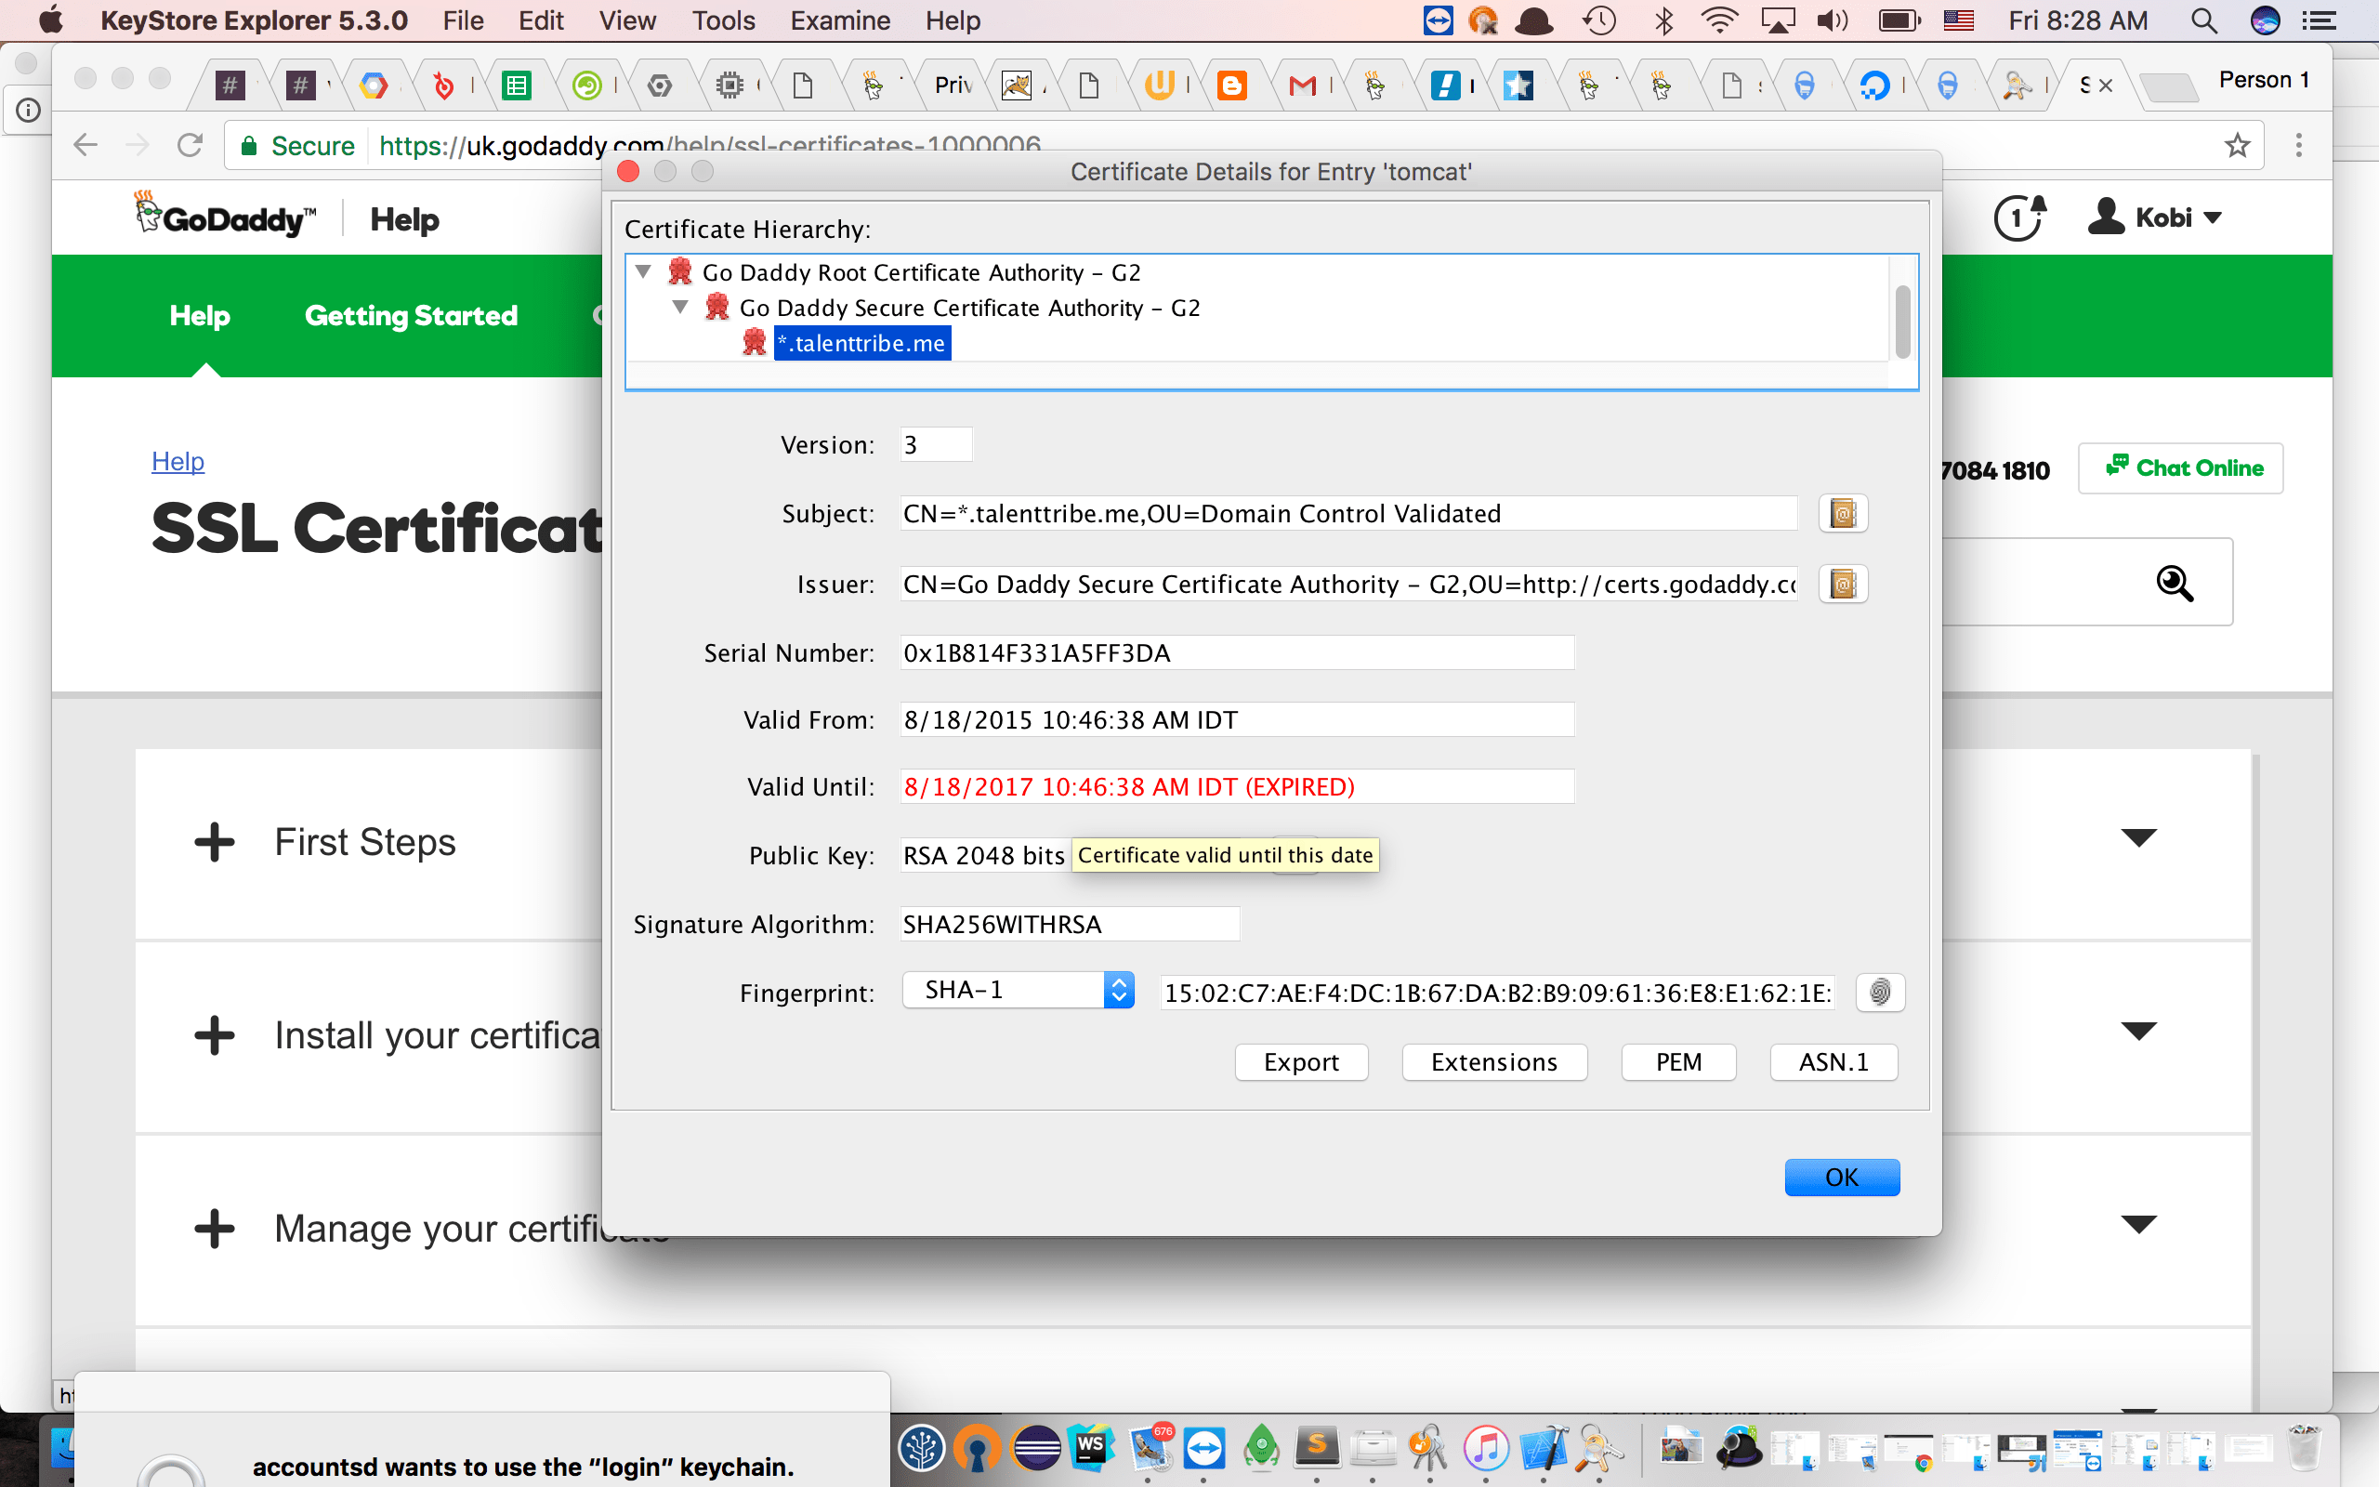Expand the First Steps section plus icon
Screen dimensions: 2379x1487
(x=215, y=843)
